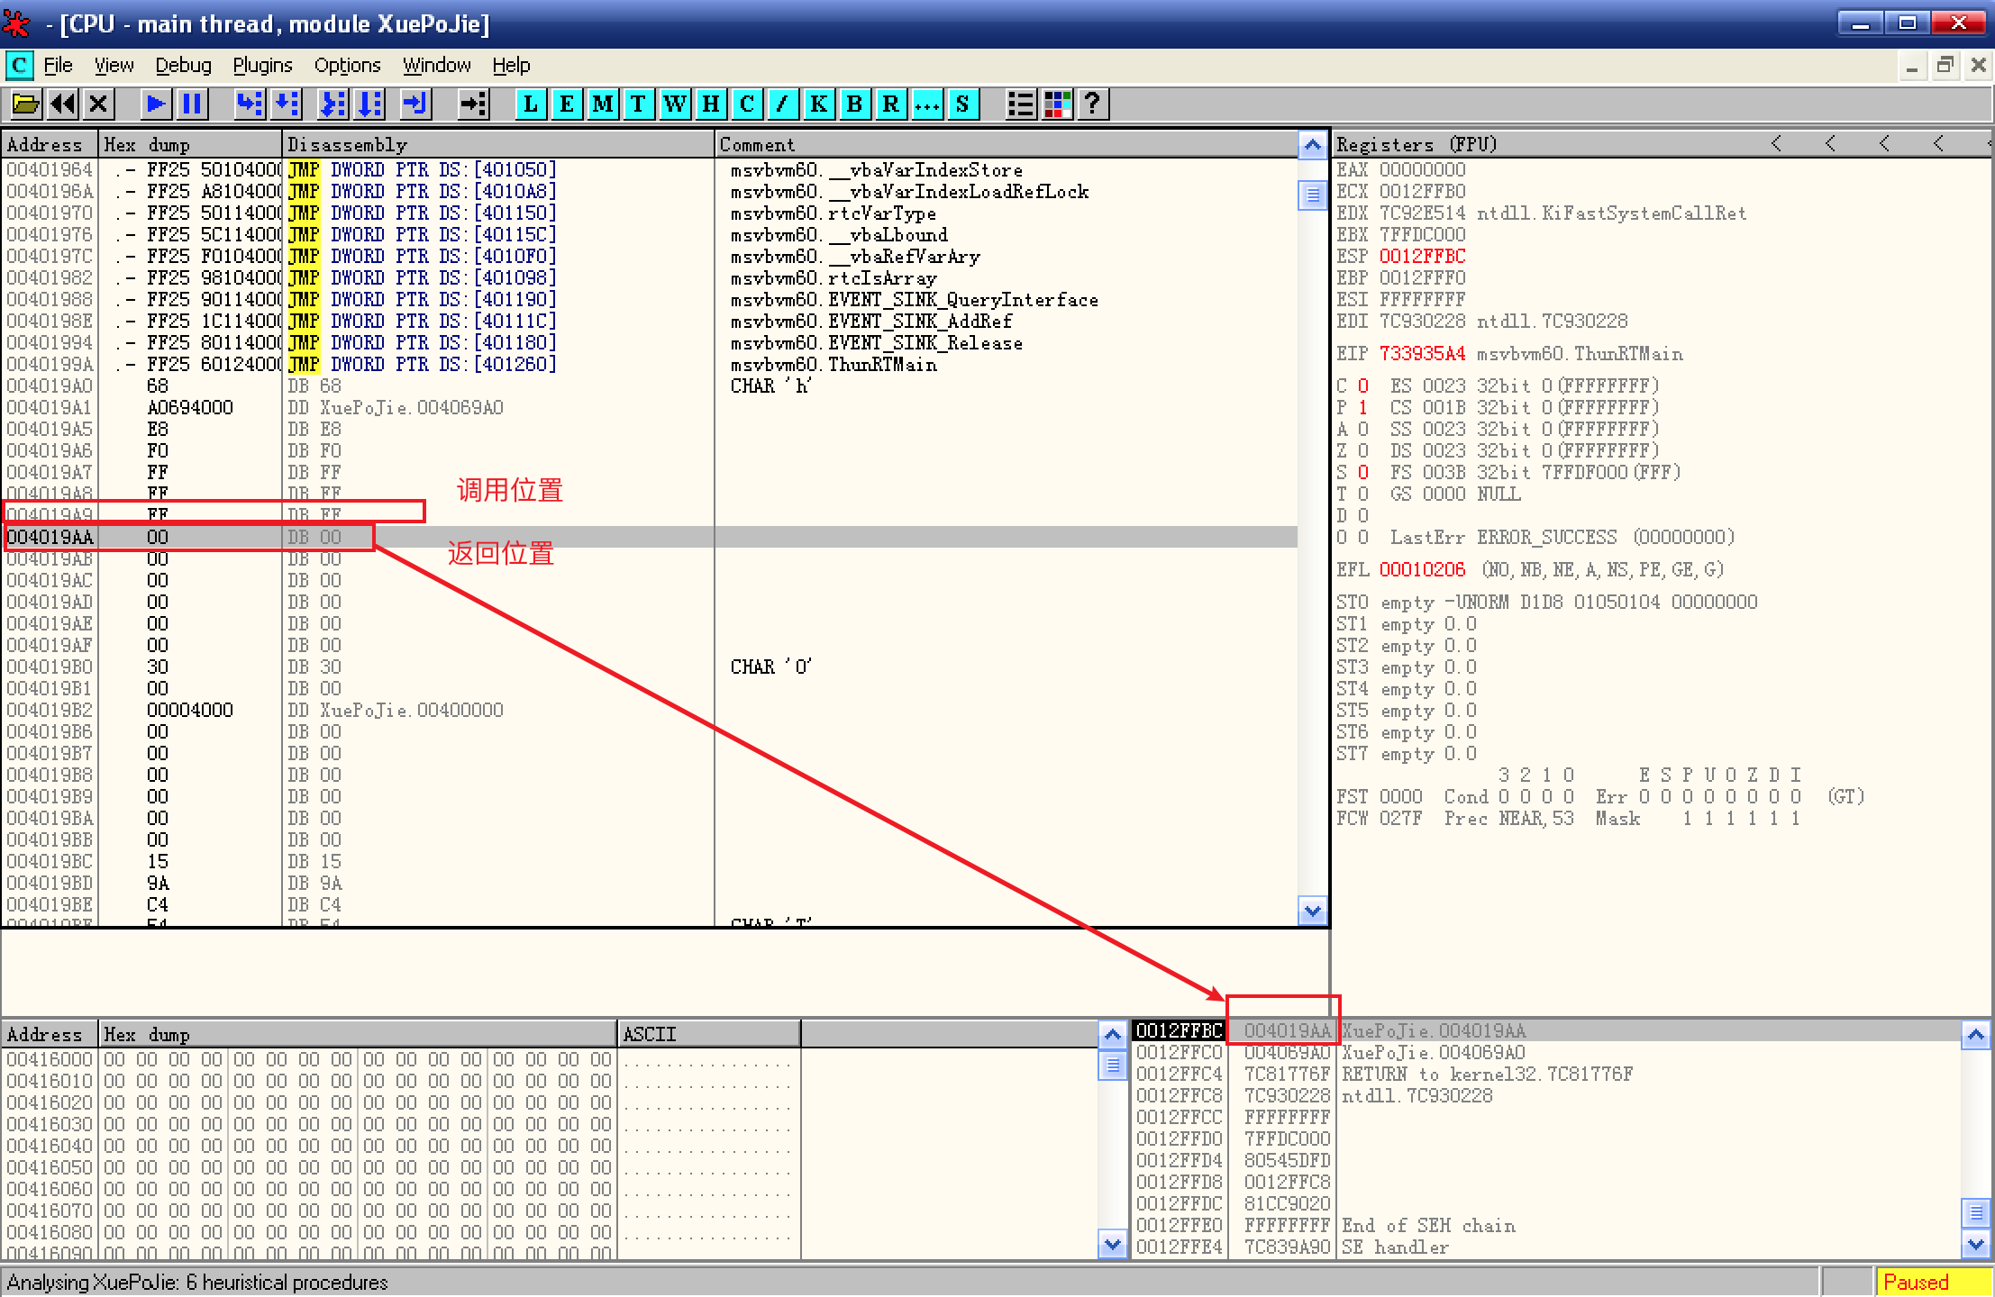Screen dimensions: 1995x1297
Task: Click the Pause execution toolbar button
Action: 192,104
